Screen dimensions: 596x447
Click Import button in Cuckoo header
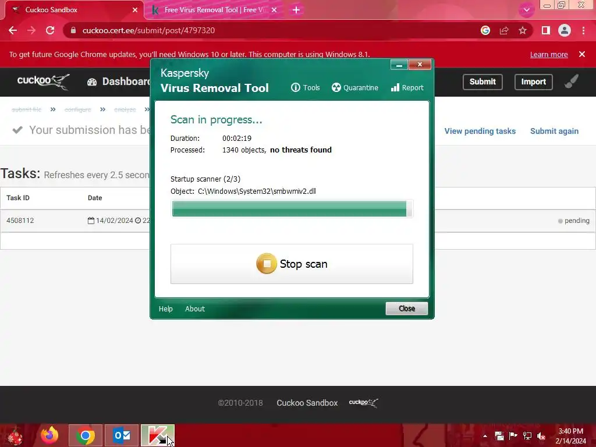pyautogui.click(x=533, y=81)
